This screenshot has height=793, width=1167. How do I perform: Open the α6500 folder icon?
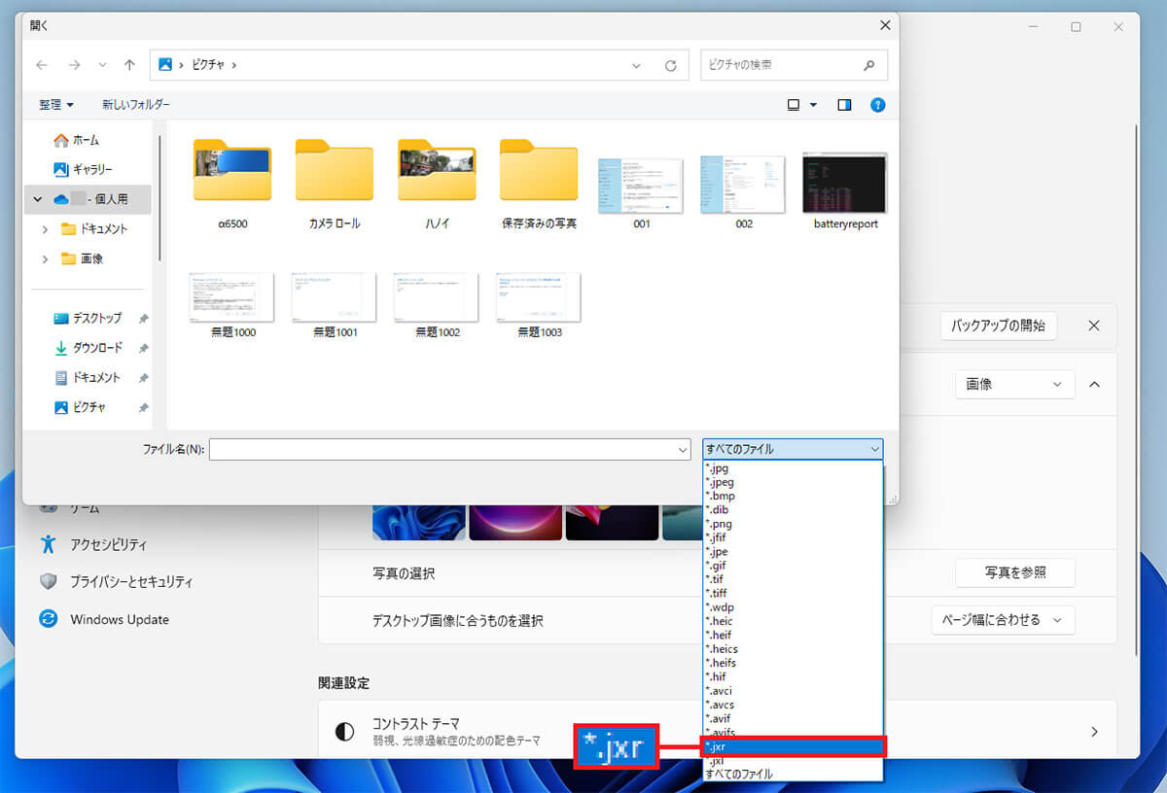tap(232, 169)
